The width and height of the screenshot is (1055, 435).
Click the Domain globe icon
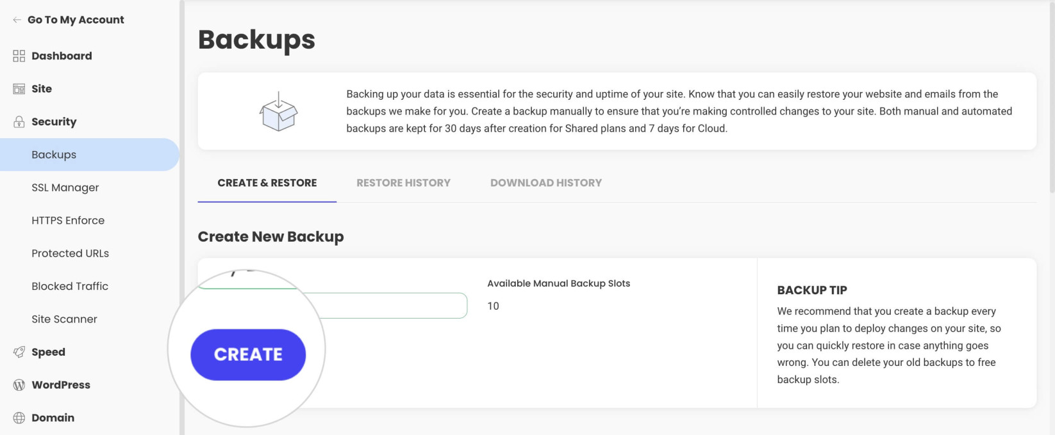(x=19, y=418)
